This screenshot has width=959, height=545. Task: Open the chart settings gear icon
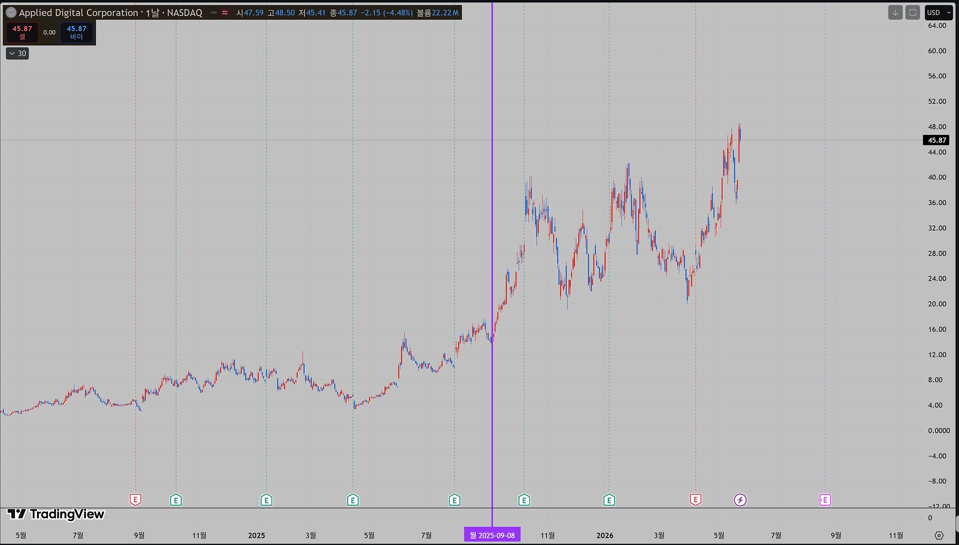[939, 535]
